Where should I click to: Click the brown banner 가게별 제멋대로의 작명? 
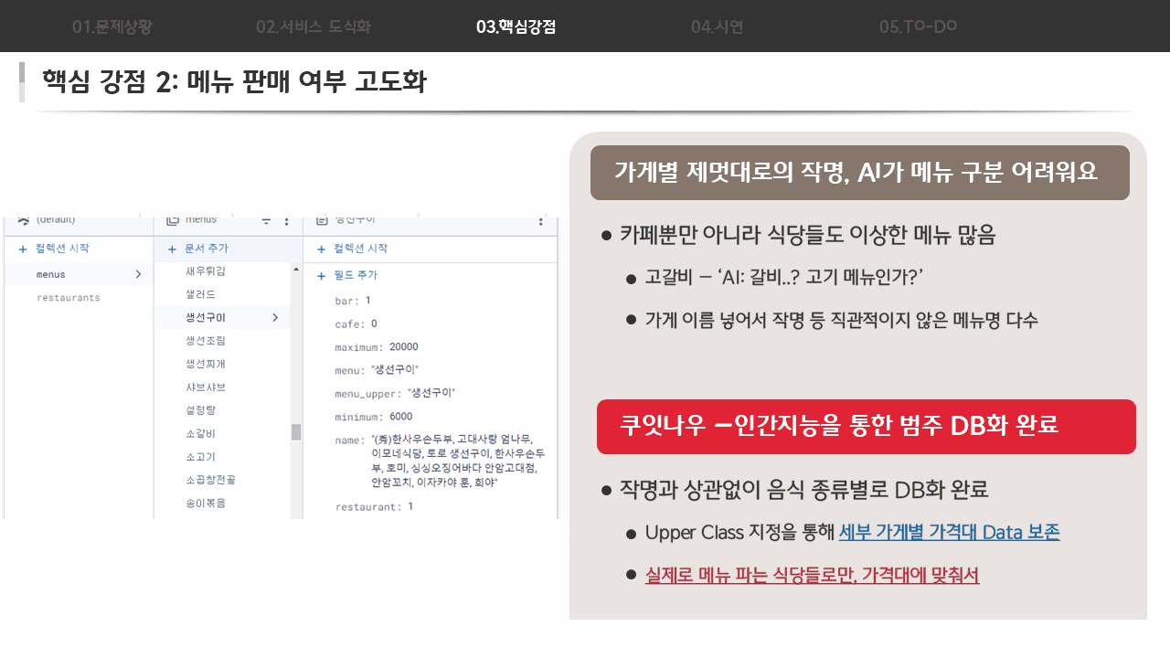(x=860, y=172)
